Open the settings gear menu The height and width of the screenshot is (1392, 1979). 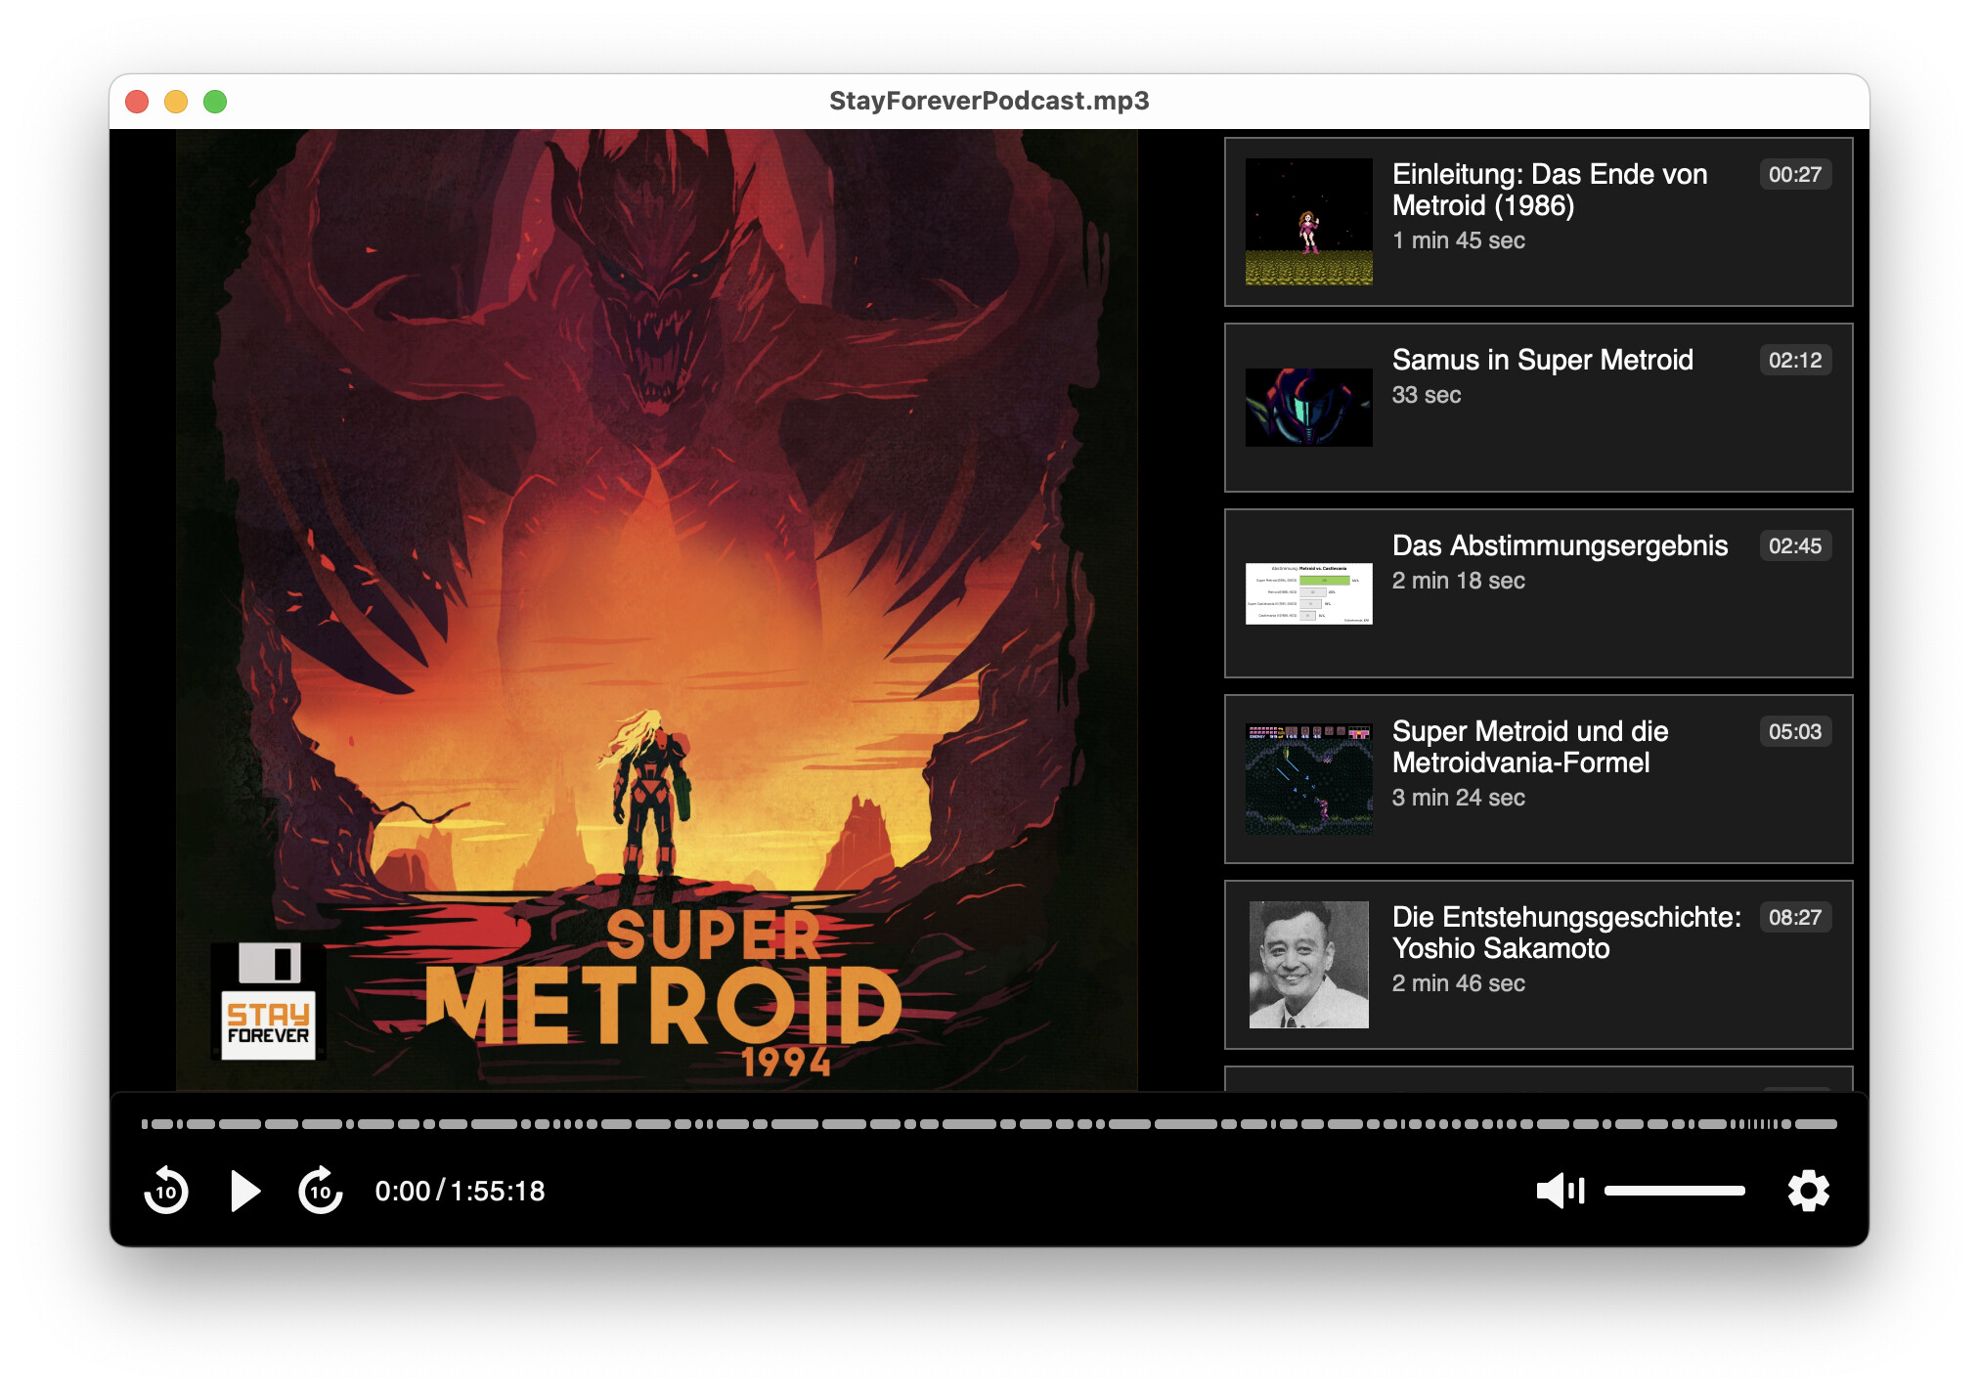(1808, 1191)
